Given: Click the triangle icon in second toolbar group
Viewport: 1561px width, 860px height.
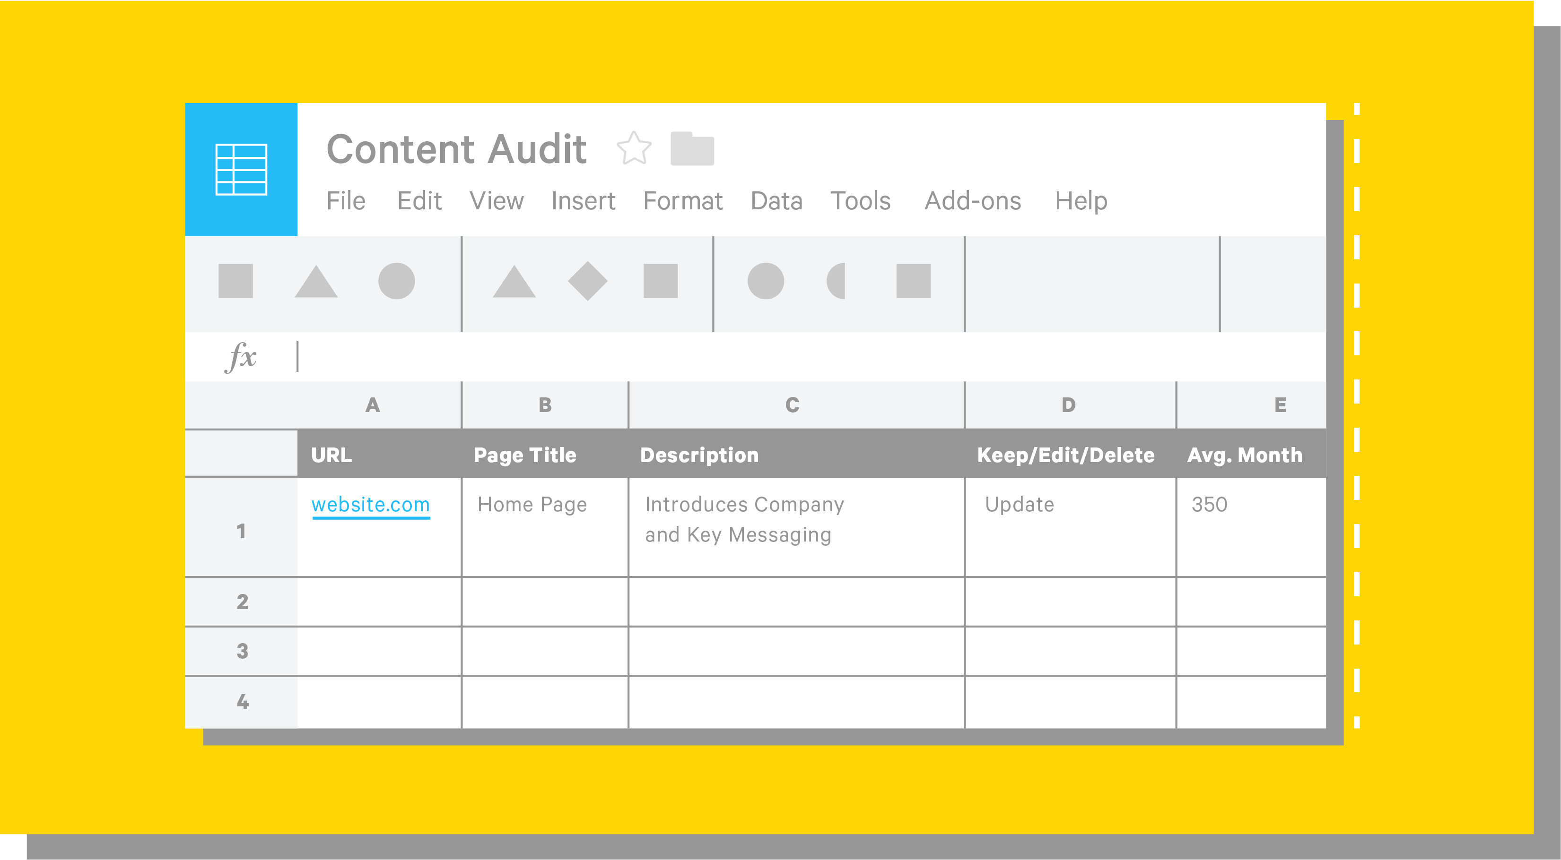Looking at the screenshot, I should pos(514,281).
